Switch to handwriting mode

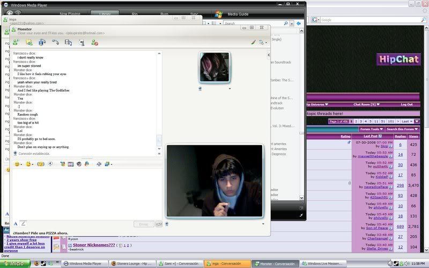(x=23, y=224)
